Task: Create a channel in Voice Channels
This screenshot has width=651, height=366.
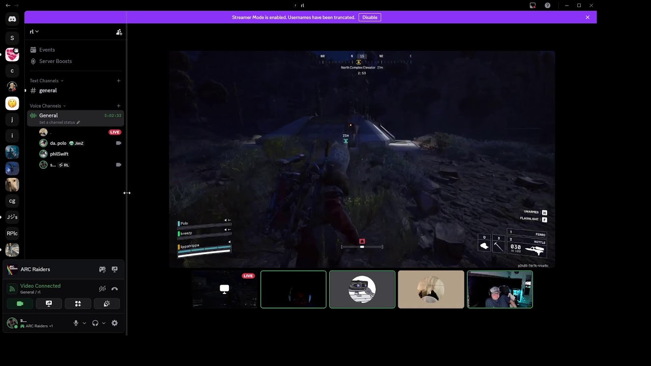Action: click(x=119, y=106)
